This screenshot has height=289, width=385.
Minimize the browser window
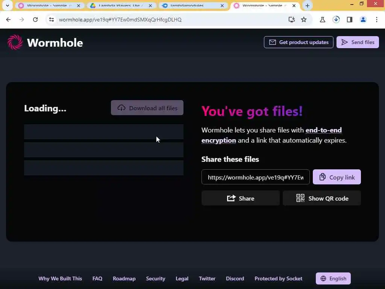[352, 4]
